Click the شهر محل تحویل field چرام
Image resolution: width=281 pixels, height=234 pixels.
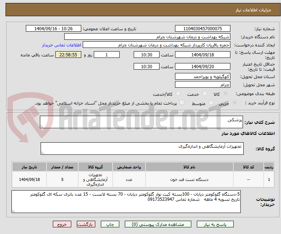202,84
